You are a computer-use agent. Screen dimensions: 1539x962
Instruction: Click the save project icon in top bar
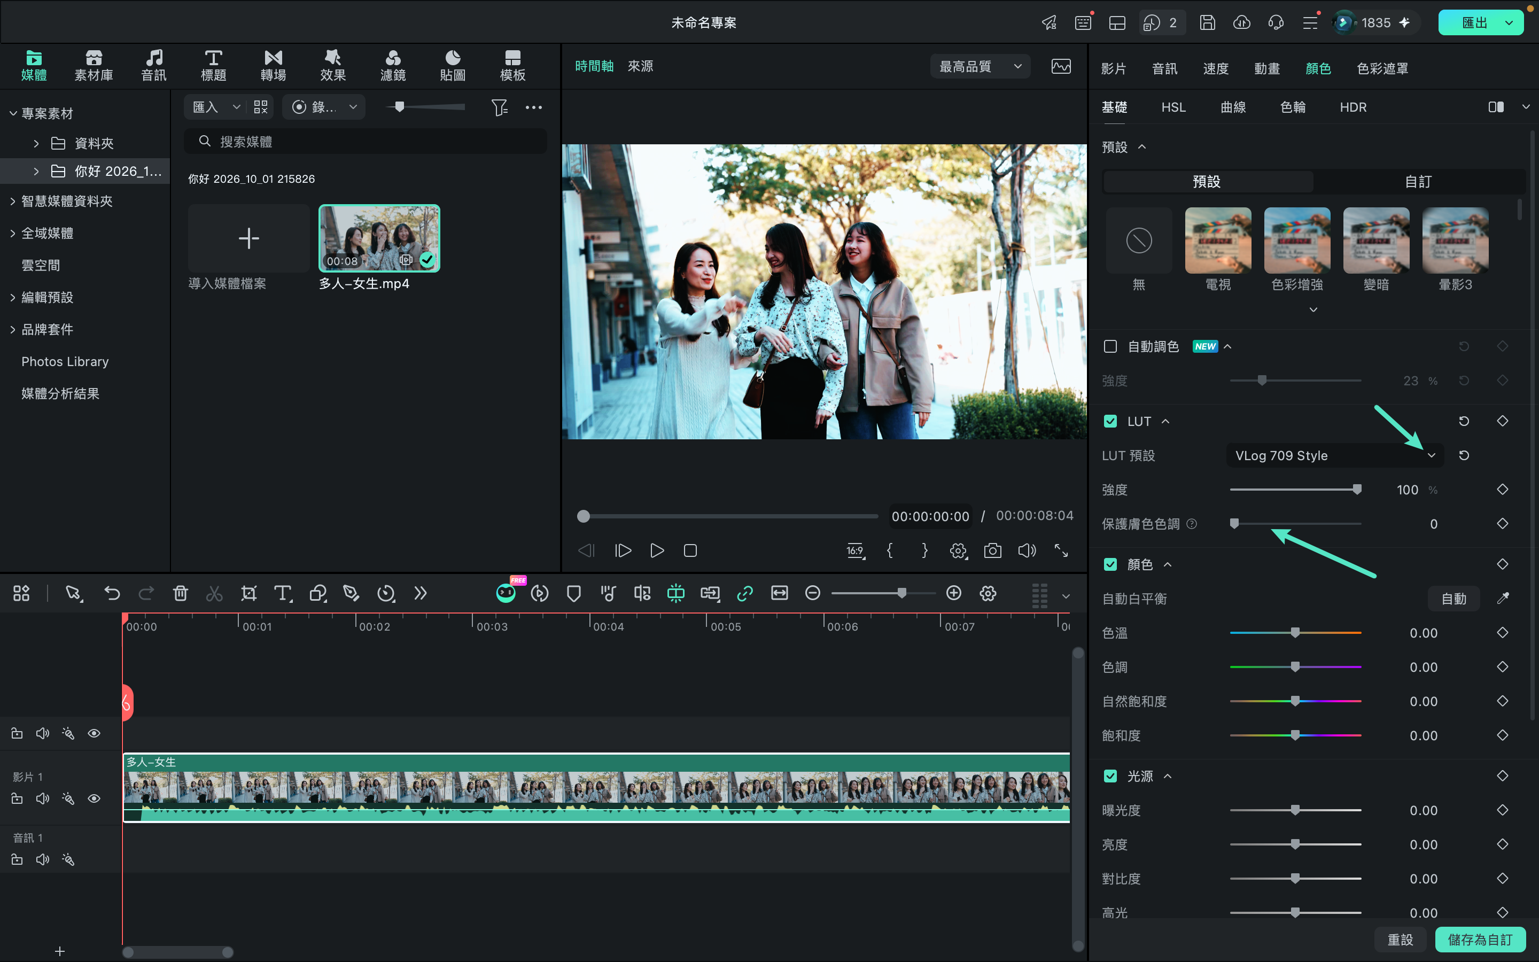point(1207,23)
